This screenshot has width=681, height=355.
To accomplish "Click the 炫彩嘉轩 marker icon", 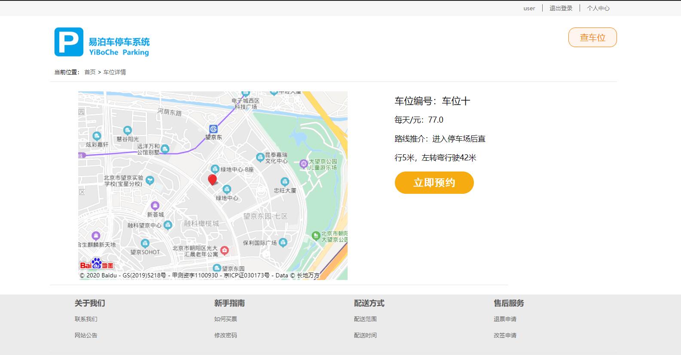I will click(x=97, y=136).
